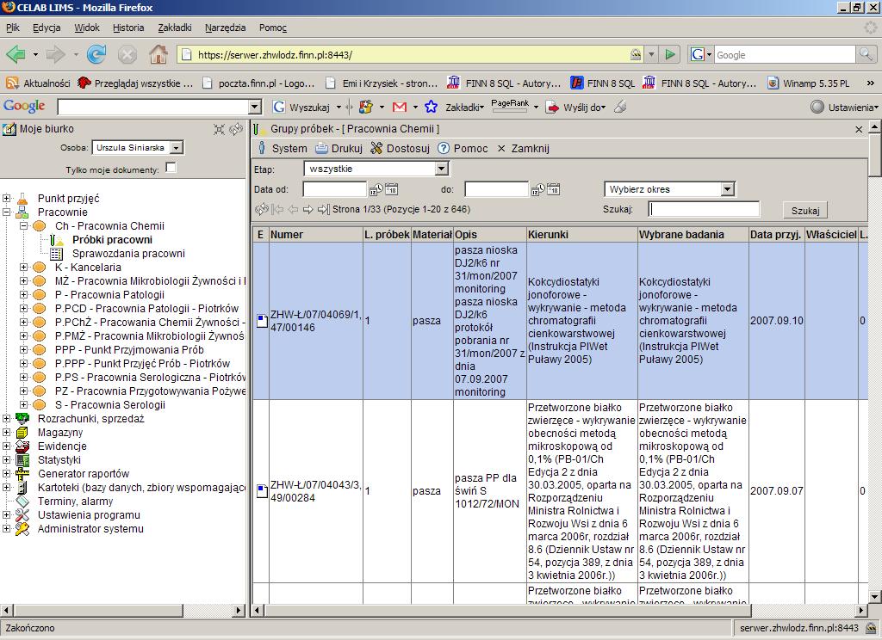Refresh the sample groups list
The width and height of the screenshot is (882, 640).
(261, 210)
